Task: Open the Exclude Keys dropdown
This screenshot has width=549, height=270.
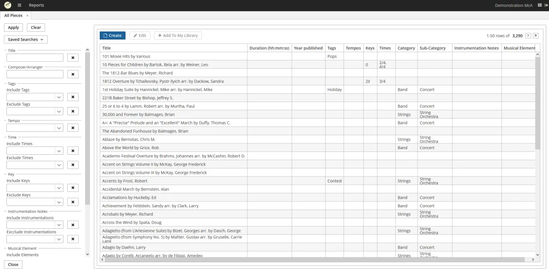Action: [59, 202]
